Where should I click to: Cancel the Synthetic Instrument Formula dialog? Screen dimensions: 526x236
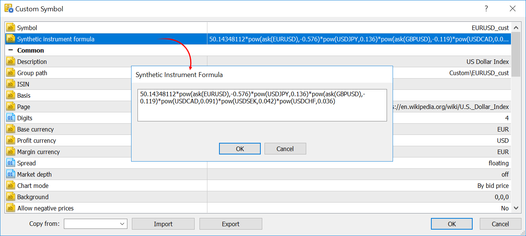(x=285, y=148)
